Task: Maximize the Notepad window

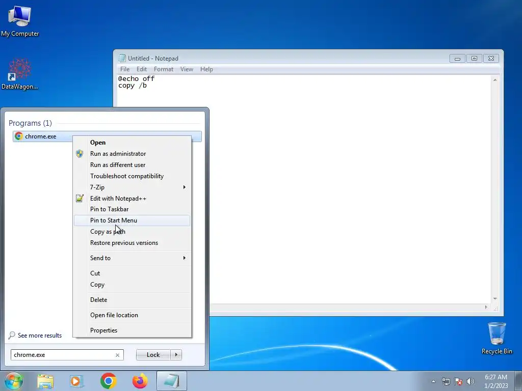Action: click(474, 59)
